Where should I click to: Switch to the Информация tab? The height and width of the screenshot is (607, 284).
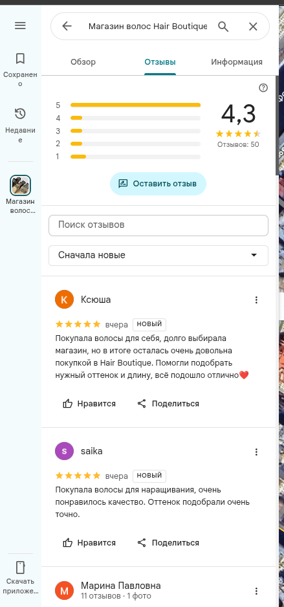pos(237,62)
